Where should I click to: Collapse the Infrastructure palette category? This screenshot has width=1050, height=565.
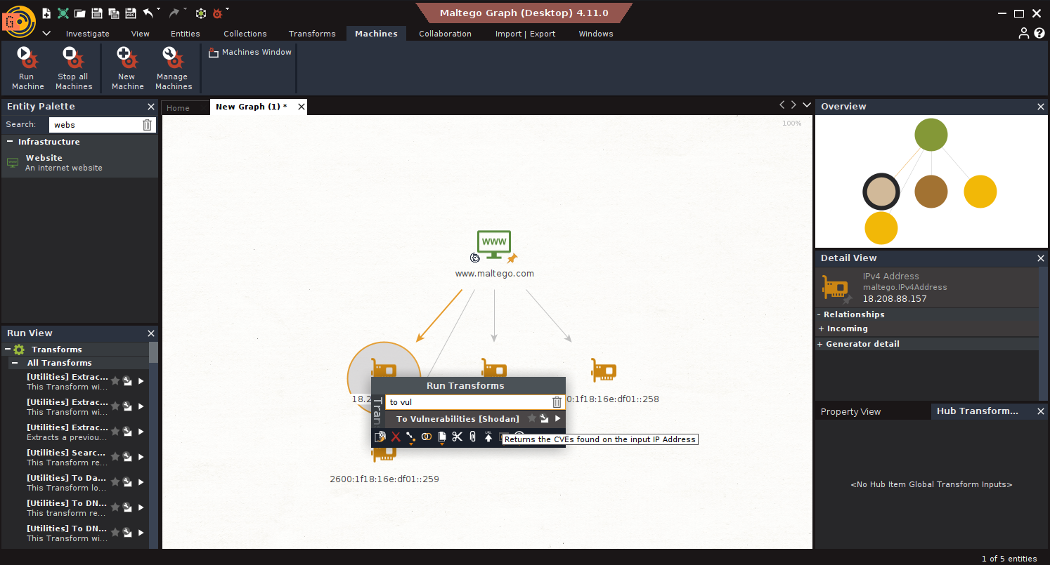point(10,142)
